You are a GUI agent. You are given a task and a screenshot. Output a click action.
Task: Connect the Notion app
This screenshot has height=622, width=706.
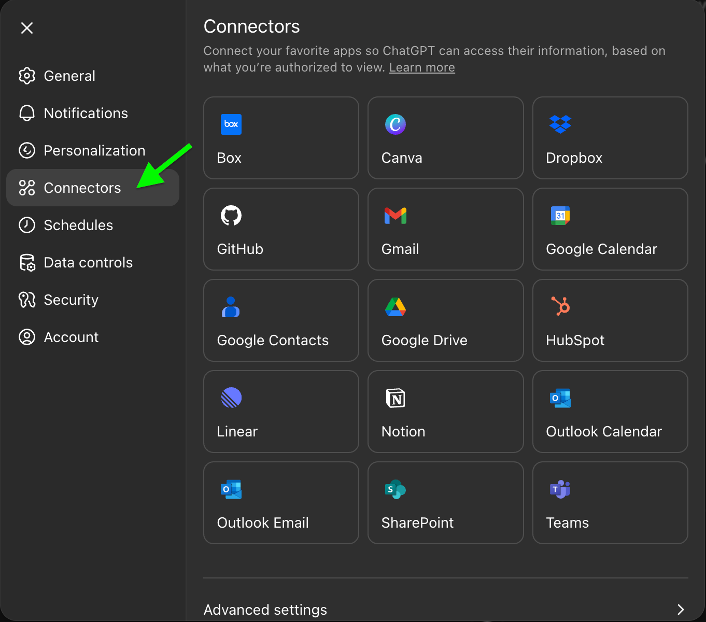445,412
